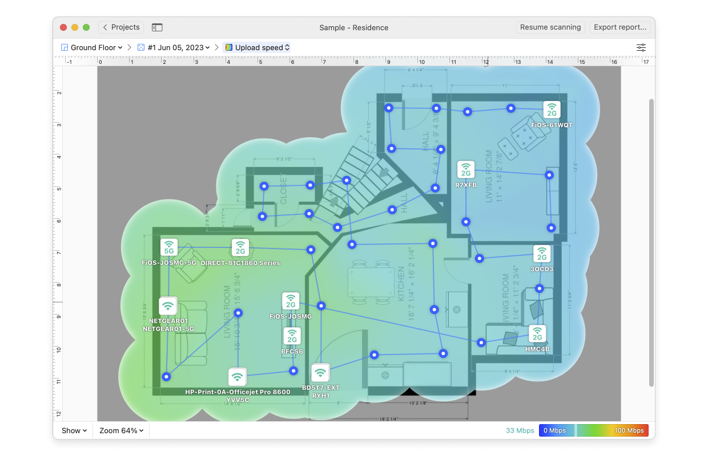Click the 0 Mbps blue end of speed scale

pos(555,430)
